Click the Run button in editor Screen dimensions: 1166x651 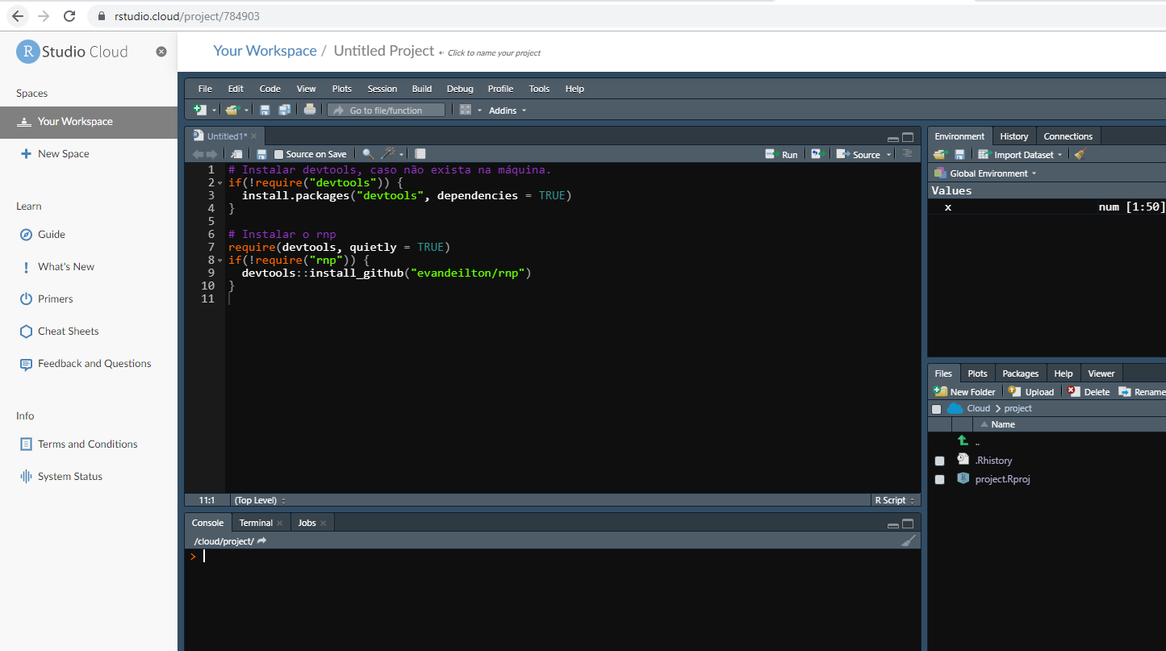click(x=781, y=154)
